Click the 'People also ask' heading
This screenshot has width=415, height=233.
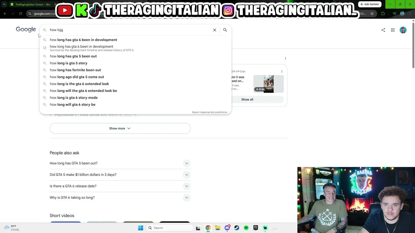coord(65,153)
